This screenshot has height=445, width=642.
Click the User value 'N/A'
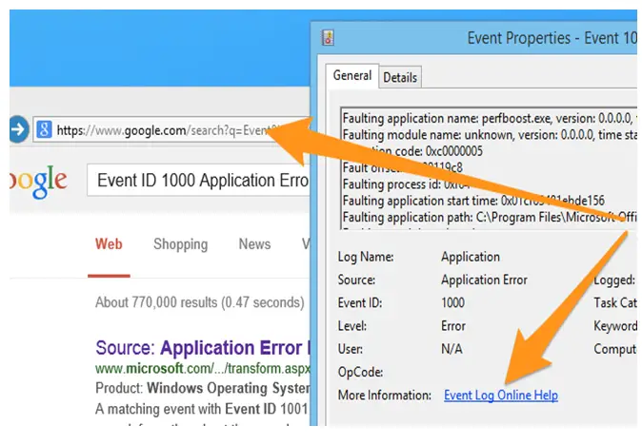coord(452,349)
